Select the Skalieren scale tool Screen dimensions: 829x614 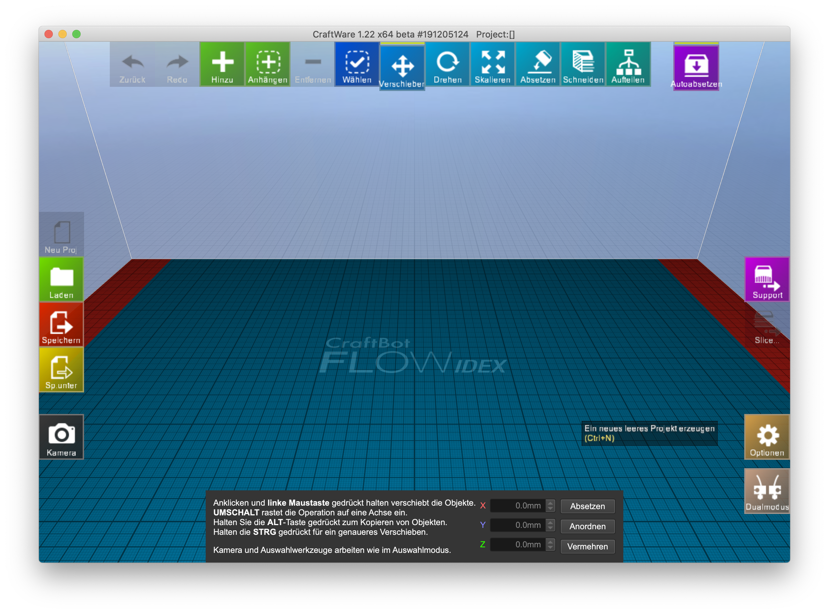[492, 64]
